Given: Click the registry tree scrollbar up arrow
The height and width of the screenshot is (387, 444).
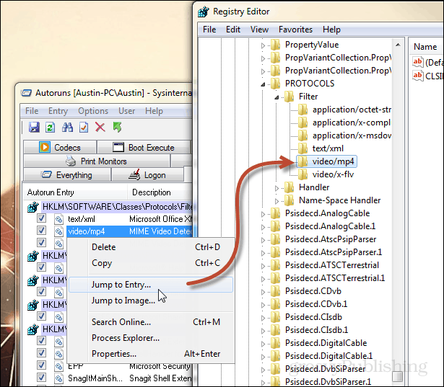Looking at the screenshot, I should (398, 45).
